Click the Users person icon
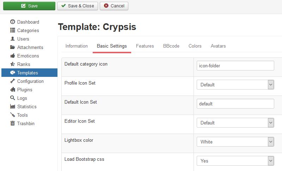282x171 pixels. pyautogui.click(x=13, y=39)
